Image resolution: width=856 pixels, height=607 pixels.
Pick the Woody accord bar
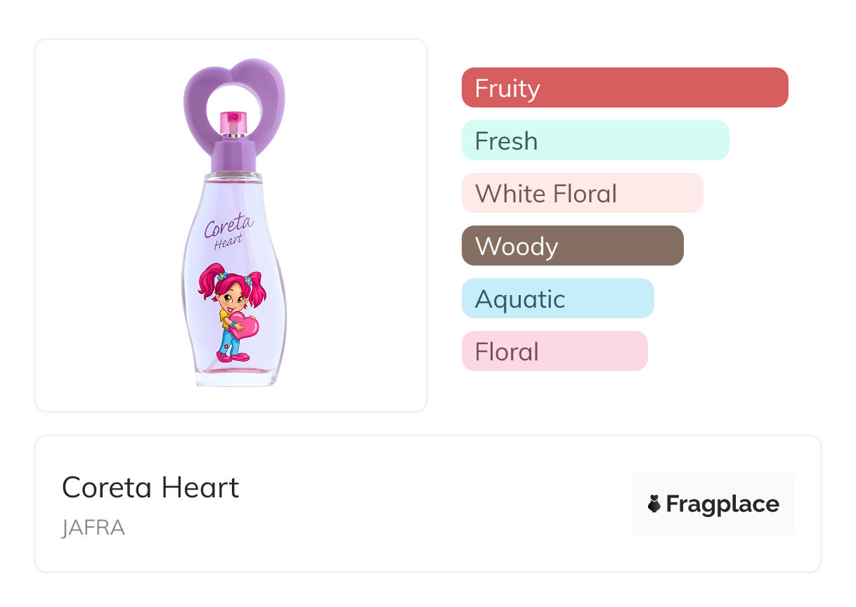click(x=572, y=246)
